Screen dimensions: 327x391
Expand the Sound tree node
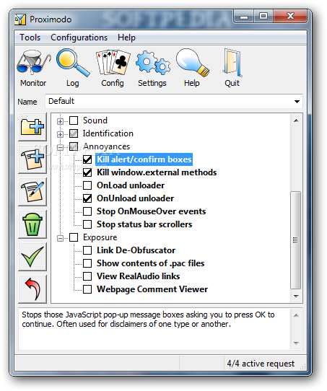(60, 121)
